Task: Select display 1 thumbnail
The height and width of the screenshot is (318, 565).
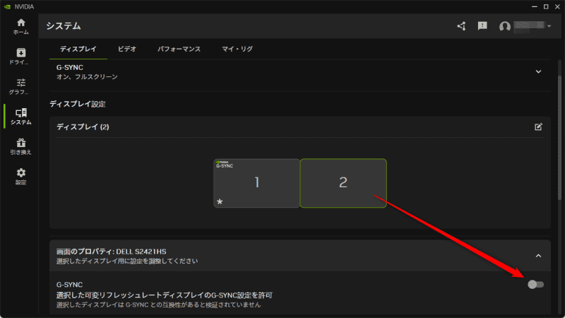Action: [x=256, y=183]
